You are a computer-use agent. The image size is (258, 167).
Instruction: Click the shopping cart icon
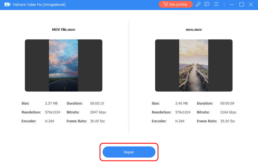click(x=165, y=5)
